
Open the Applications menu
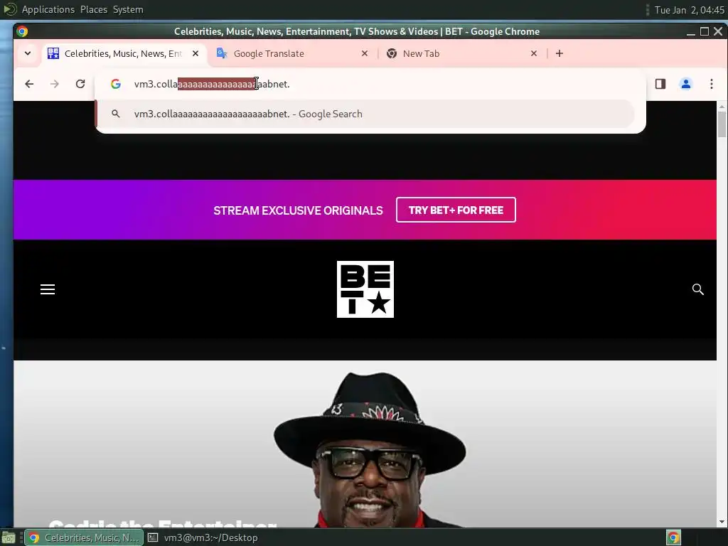pos(48,9)
